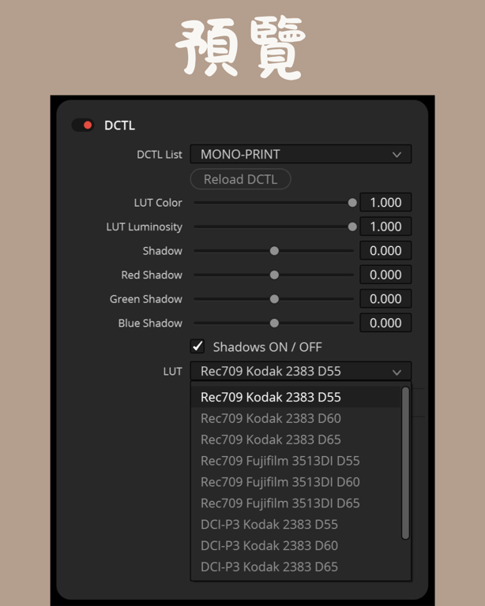Click the Green Shadow label
The width and height of the screenshot is (485, 606).
[x=146, y=299]
